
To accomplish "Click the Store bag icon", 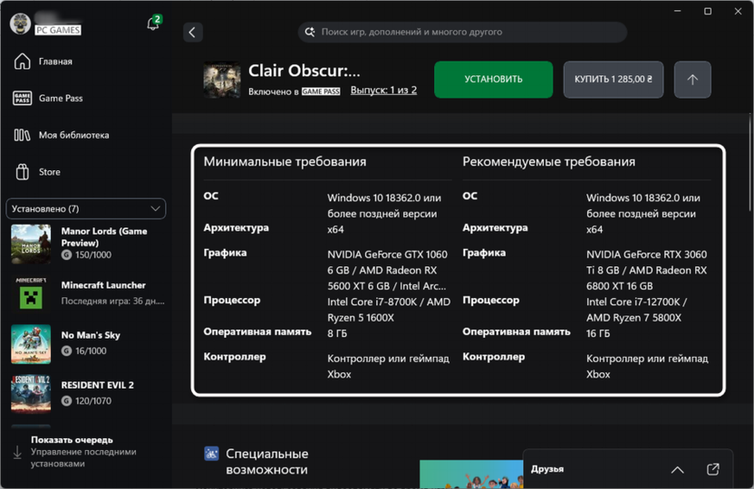I will [x=23, y=172].
